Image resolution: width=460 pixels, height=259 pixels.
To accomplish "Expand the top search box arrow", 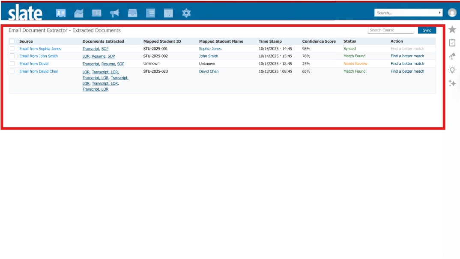I will pyautogui.click(x=439, y=13).
